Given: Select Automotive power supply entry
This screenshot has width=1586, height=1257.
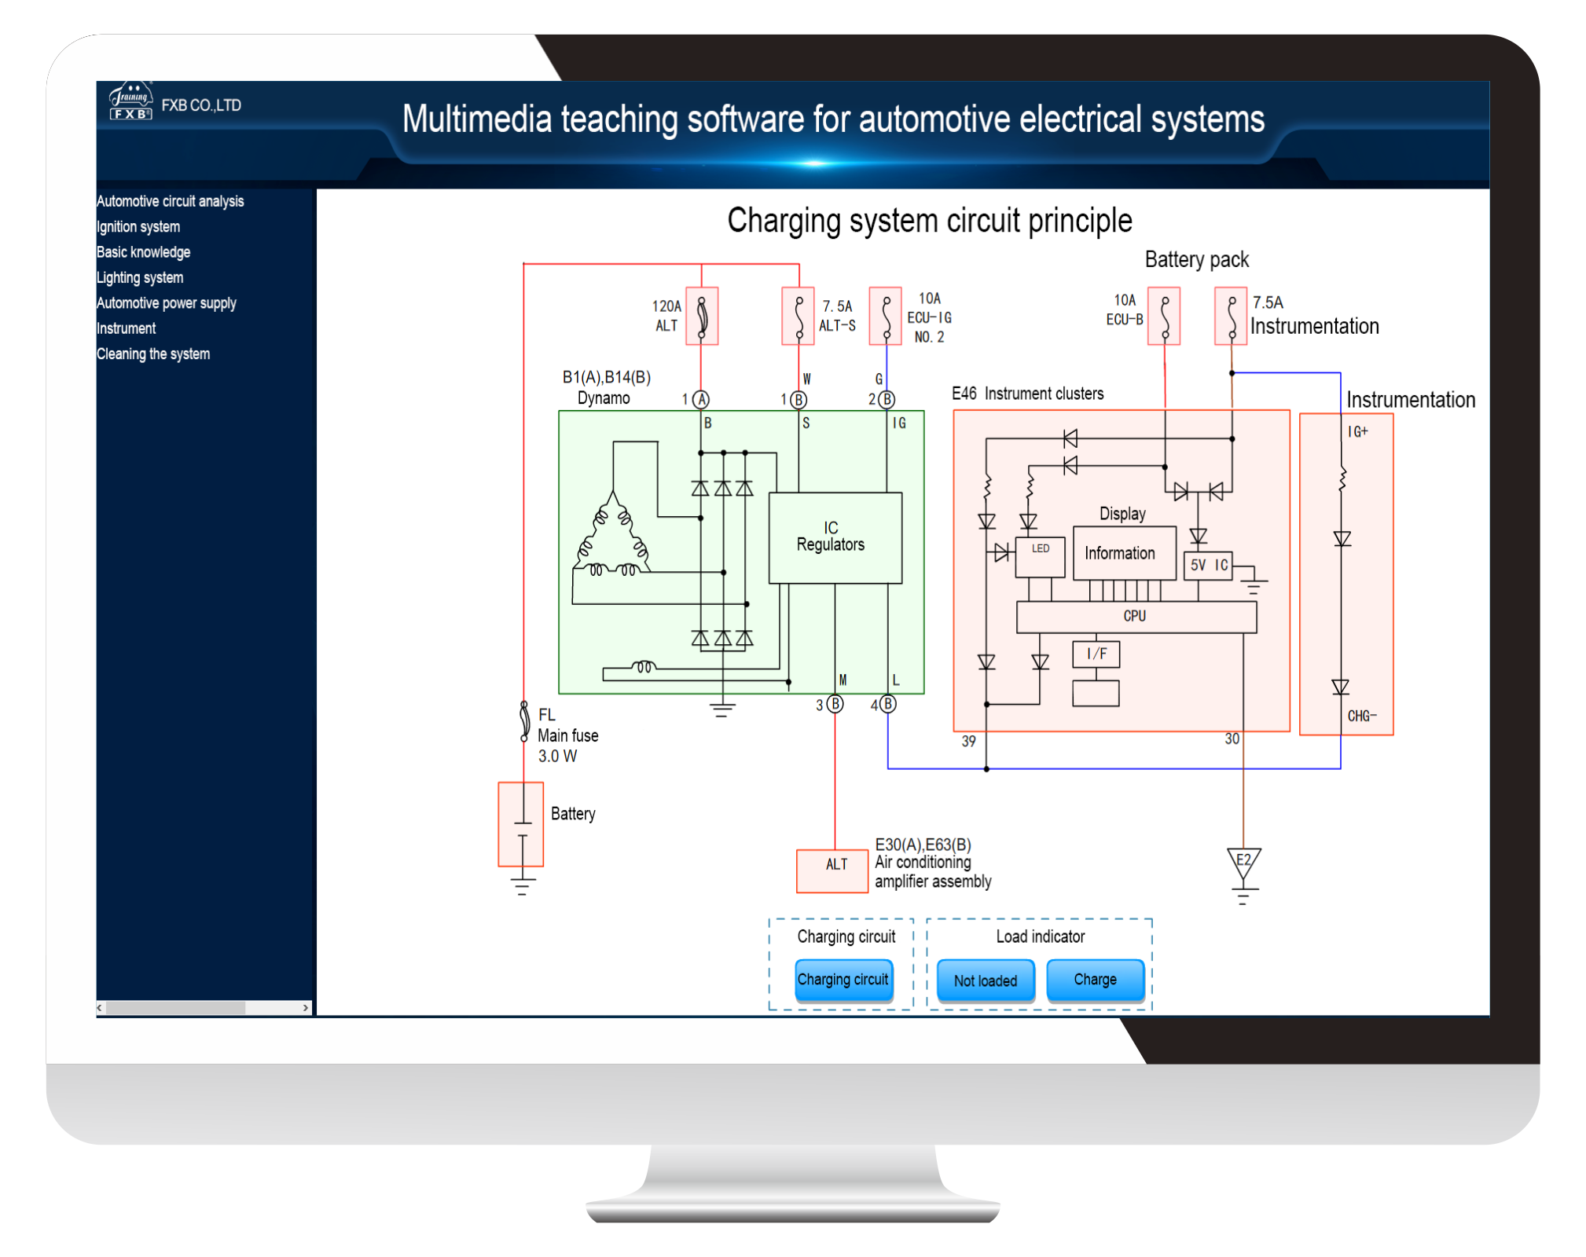Looking at the screenshot, I should click(x=166, y=303).
